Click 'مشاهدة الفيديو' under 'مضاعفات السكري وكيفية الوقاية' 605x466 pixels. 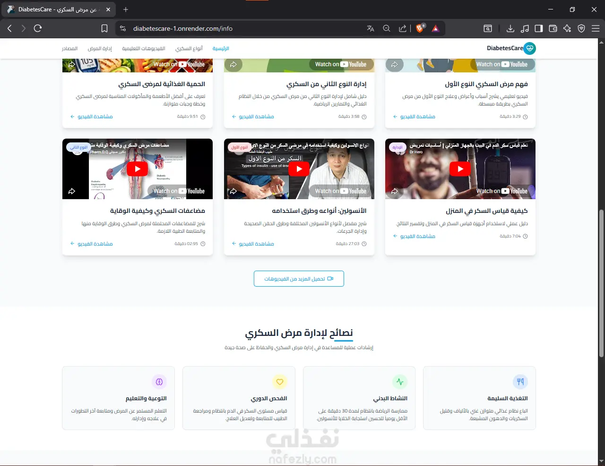pyautogui.click(x=91, y=244)
